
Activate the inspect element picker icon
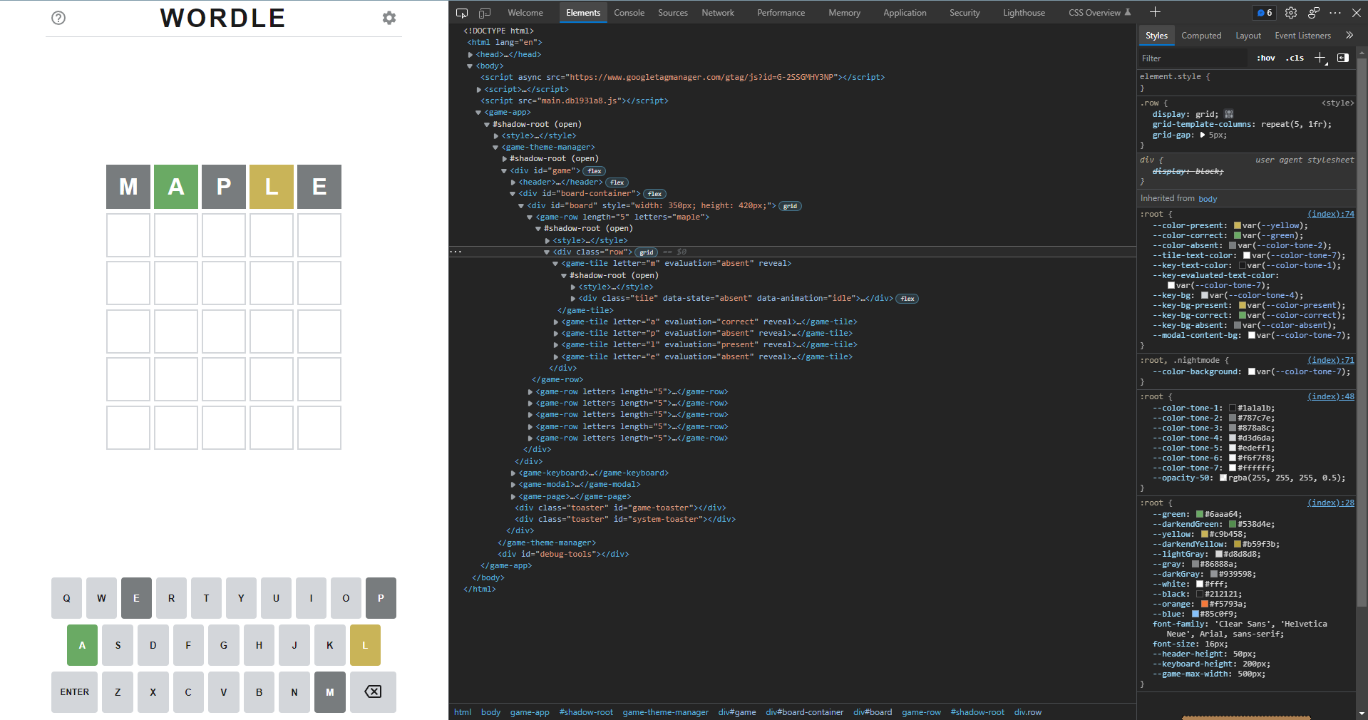click(462, 13)
